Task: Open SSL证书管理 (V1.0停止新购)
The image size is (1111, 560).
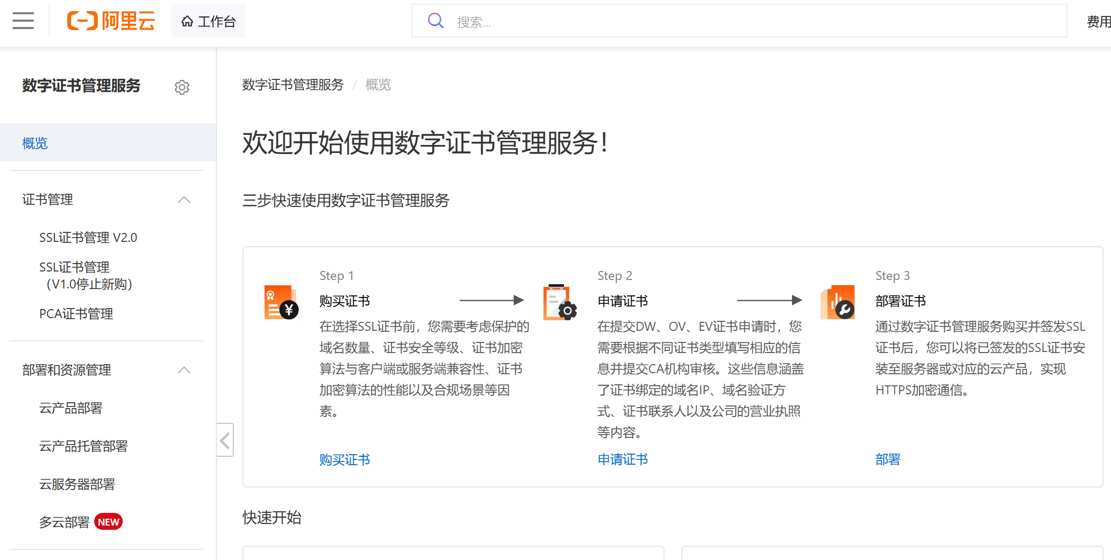Action: (86, 276)
